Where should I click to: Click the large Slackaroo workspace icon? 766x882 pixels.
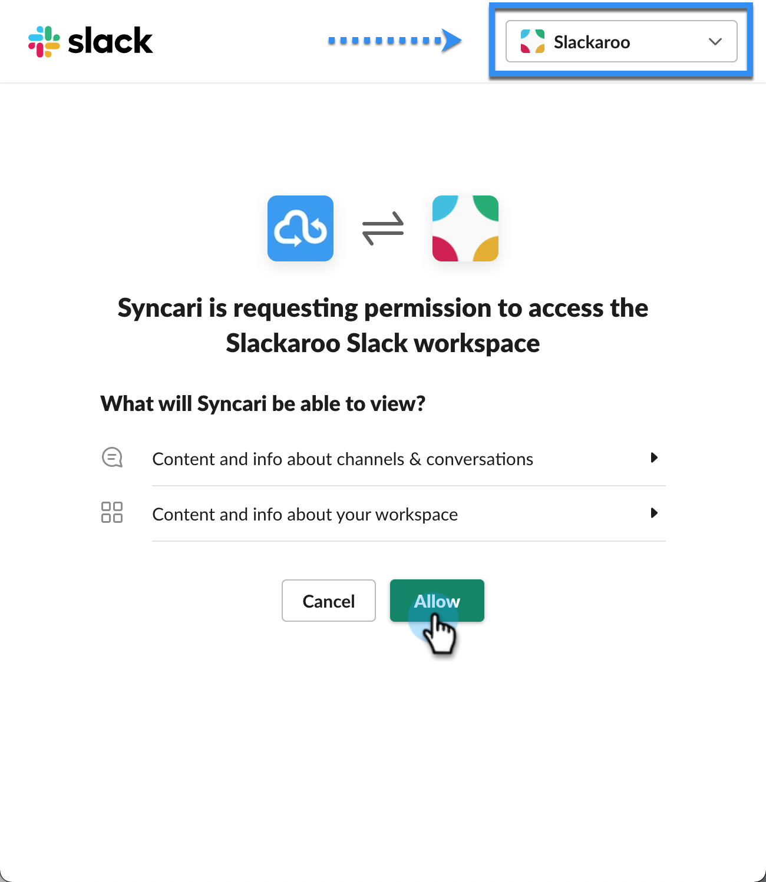pos(465,228)
